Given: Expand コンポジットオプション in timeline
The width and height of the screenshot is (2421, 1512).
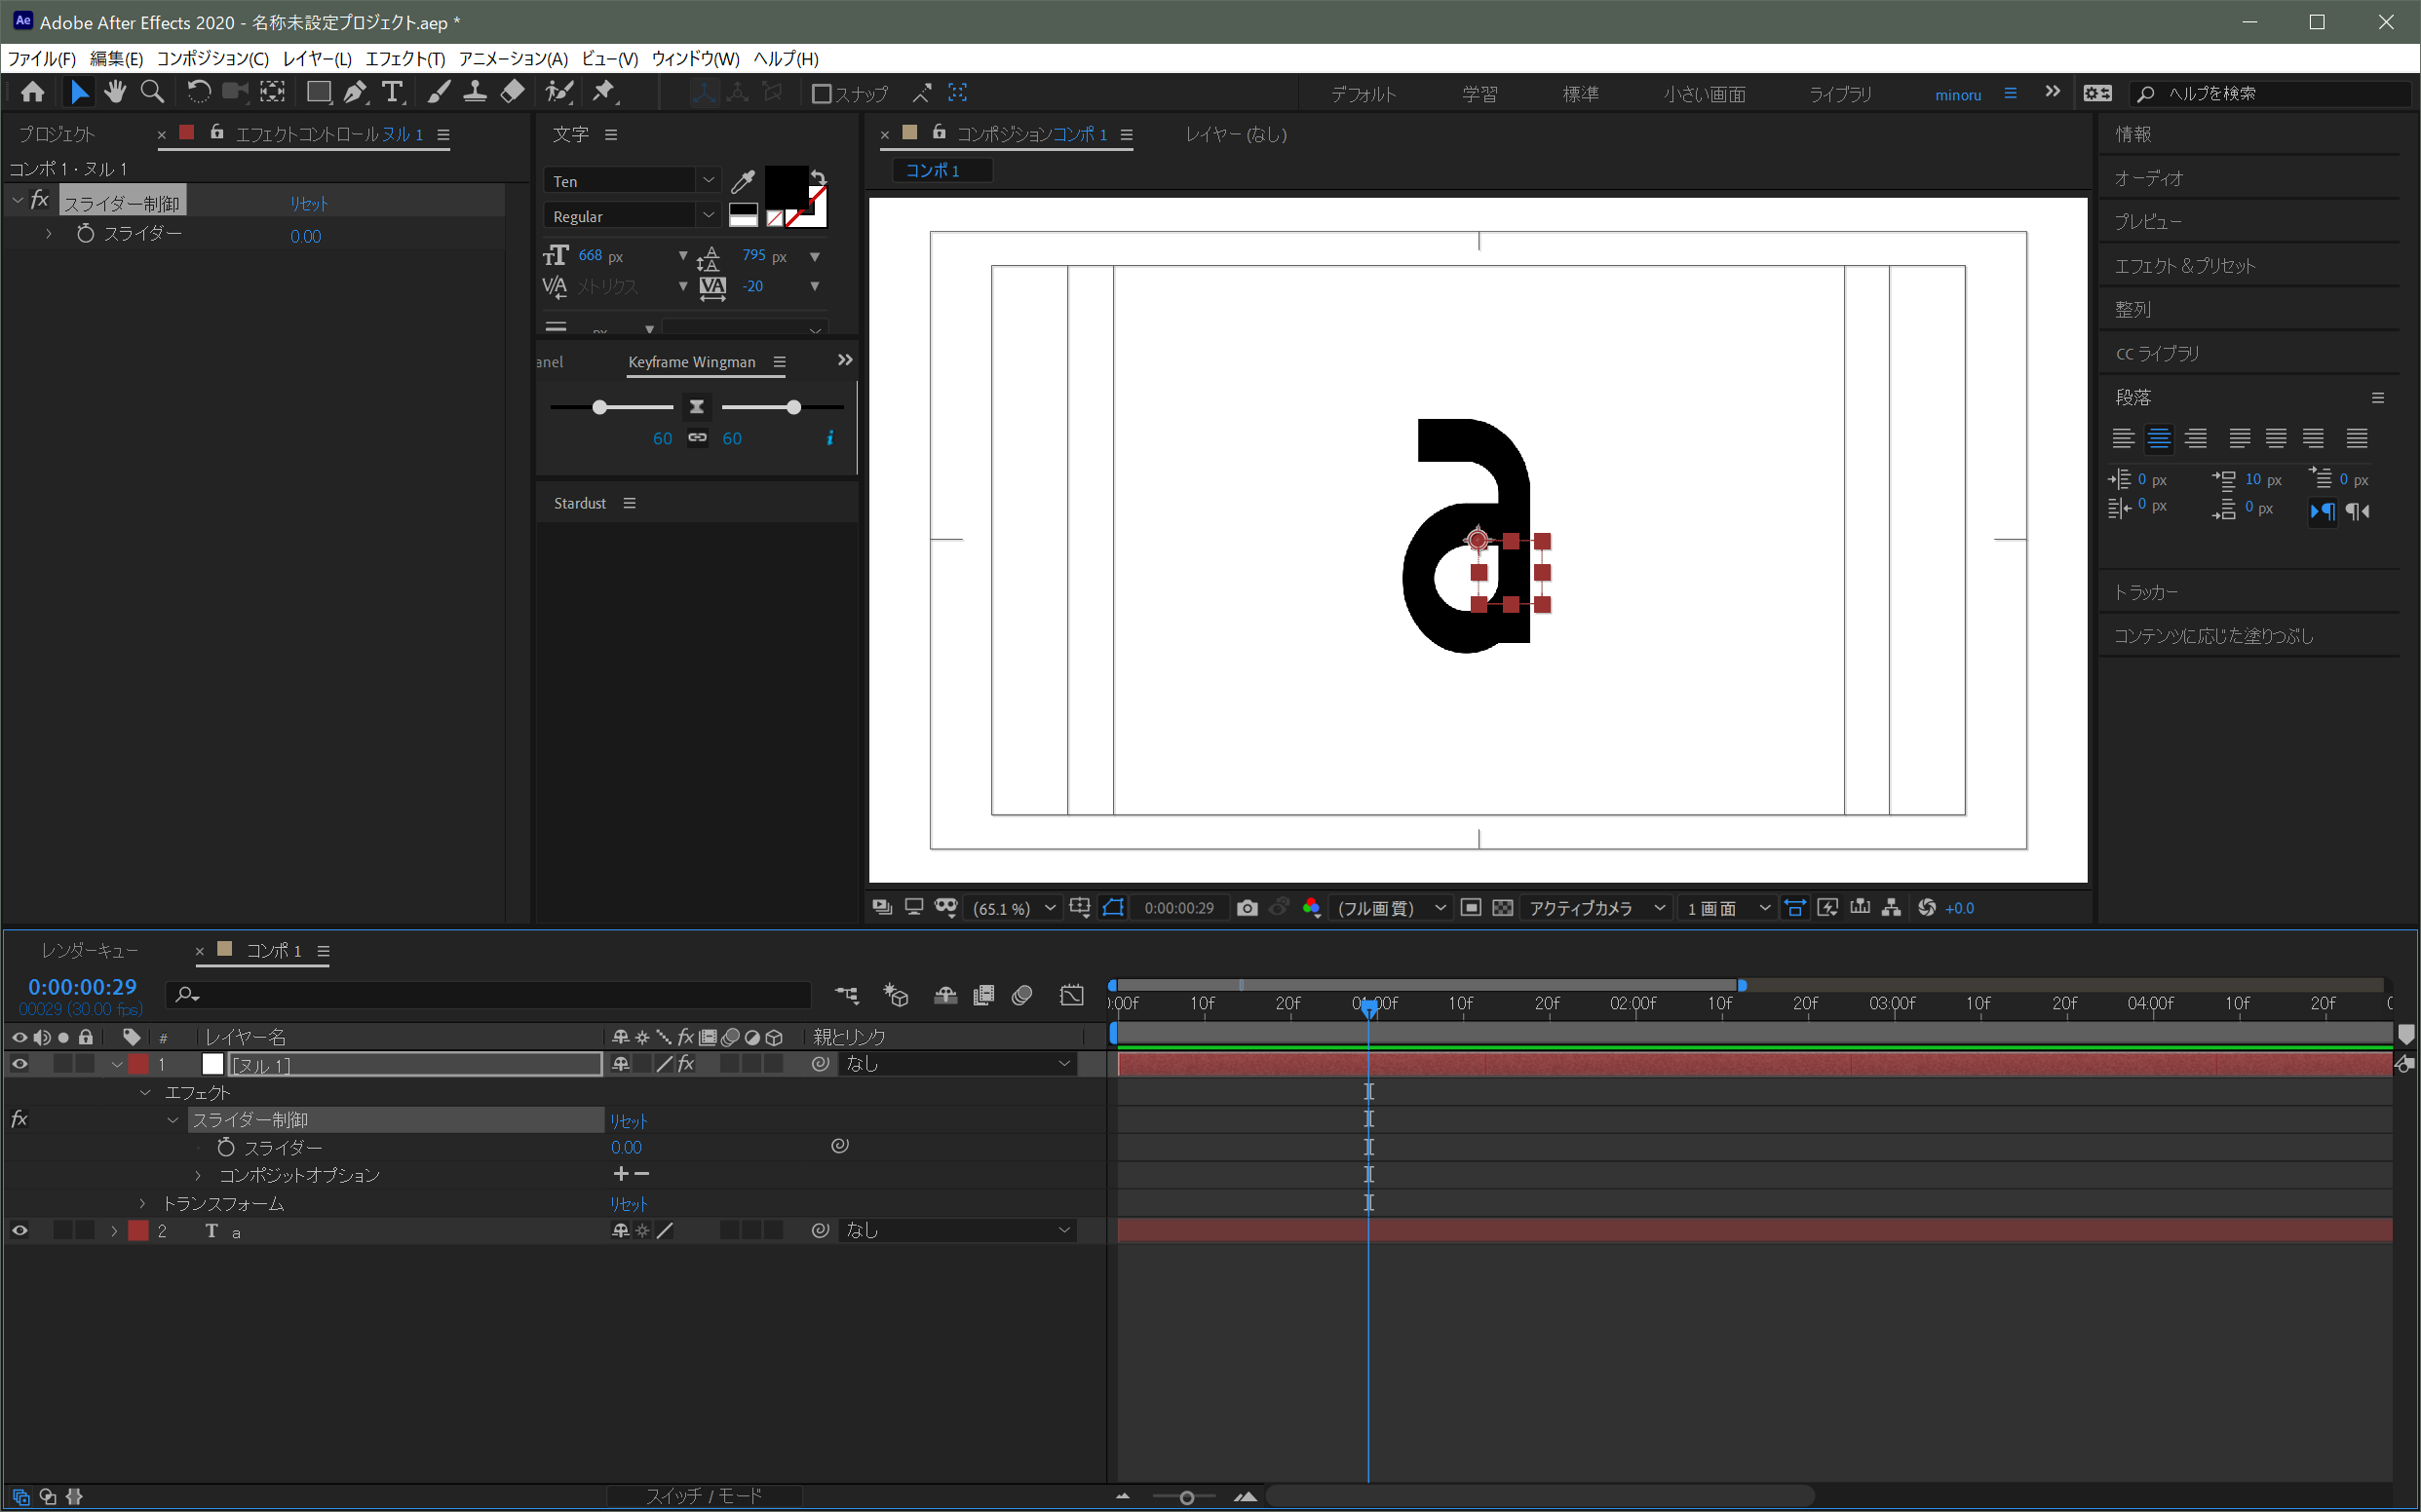Looking at the screenshot, I should [198, 1175].
